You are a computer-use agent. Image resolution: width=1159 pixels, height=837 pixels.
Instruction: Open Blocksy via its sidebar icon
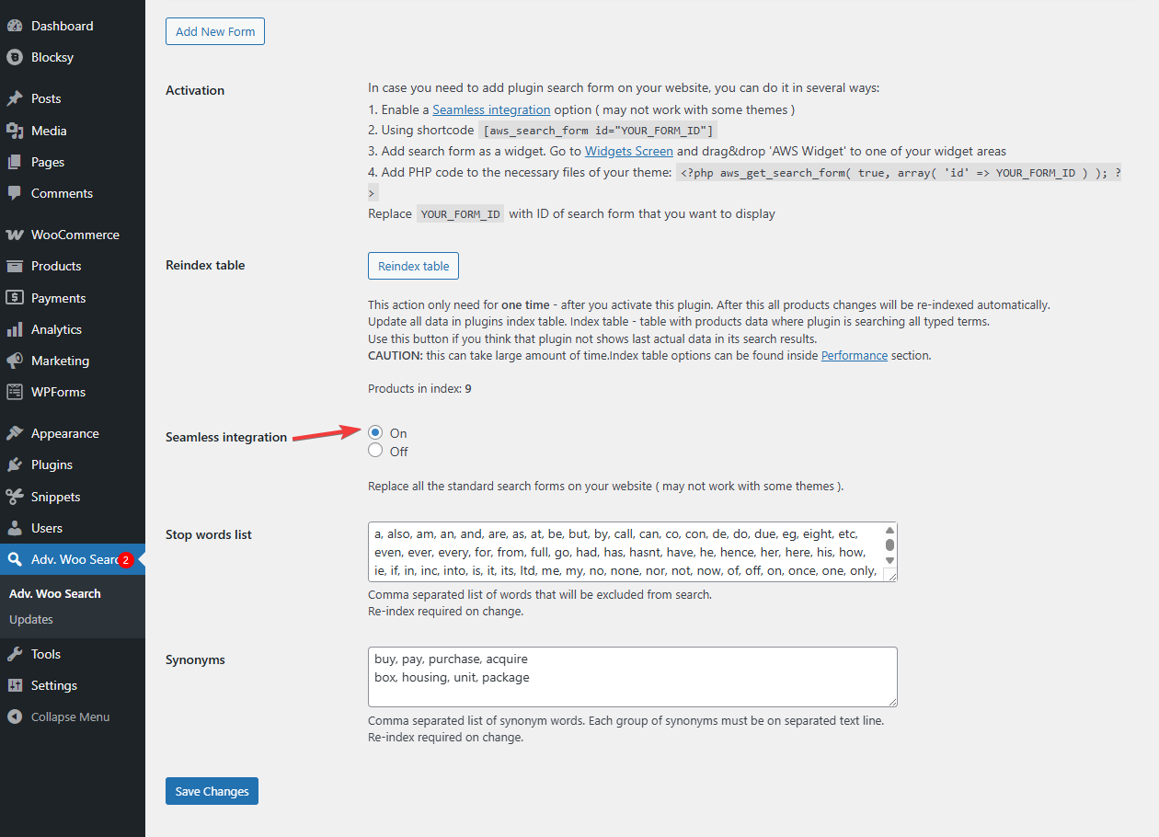15,57
